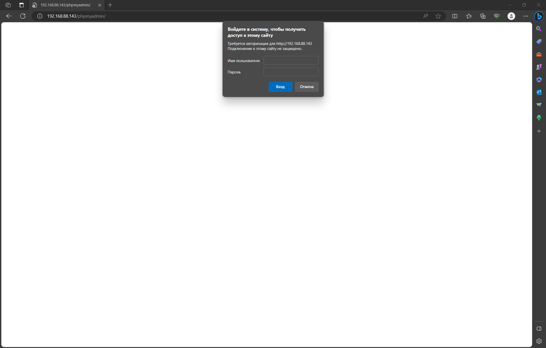Click the Back navigation arrow
Viewport: 546px width, 348px height.
tap(9, 16)
